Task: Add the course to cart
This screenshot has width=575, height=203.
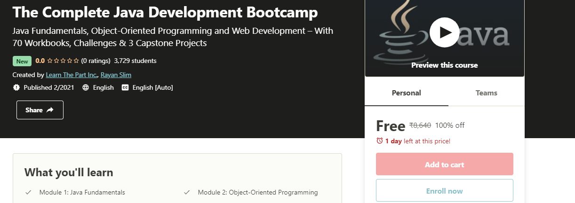Action: tap(445, 164)
